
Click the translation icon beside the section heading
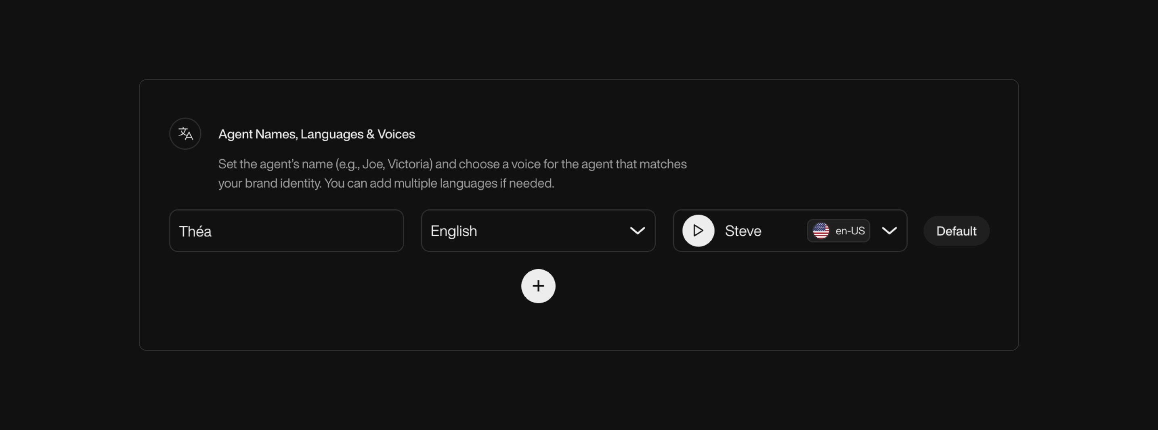point(185,134)
